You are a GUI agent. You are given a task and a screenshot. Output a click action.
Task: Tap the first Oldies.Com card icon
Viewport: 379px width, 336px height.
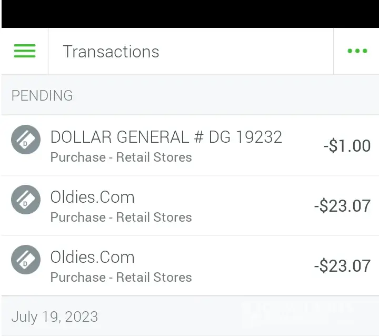[26, 200]
